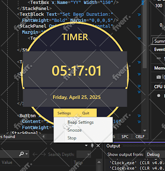Click the Events section header
165x171 pixels.
point(159,50)
